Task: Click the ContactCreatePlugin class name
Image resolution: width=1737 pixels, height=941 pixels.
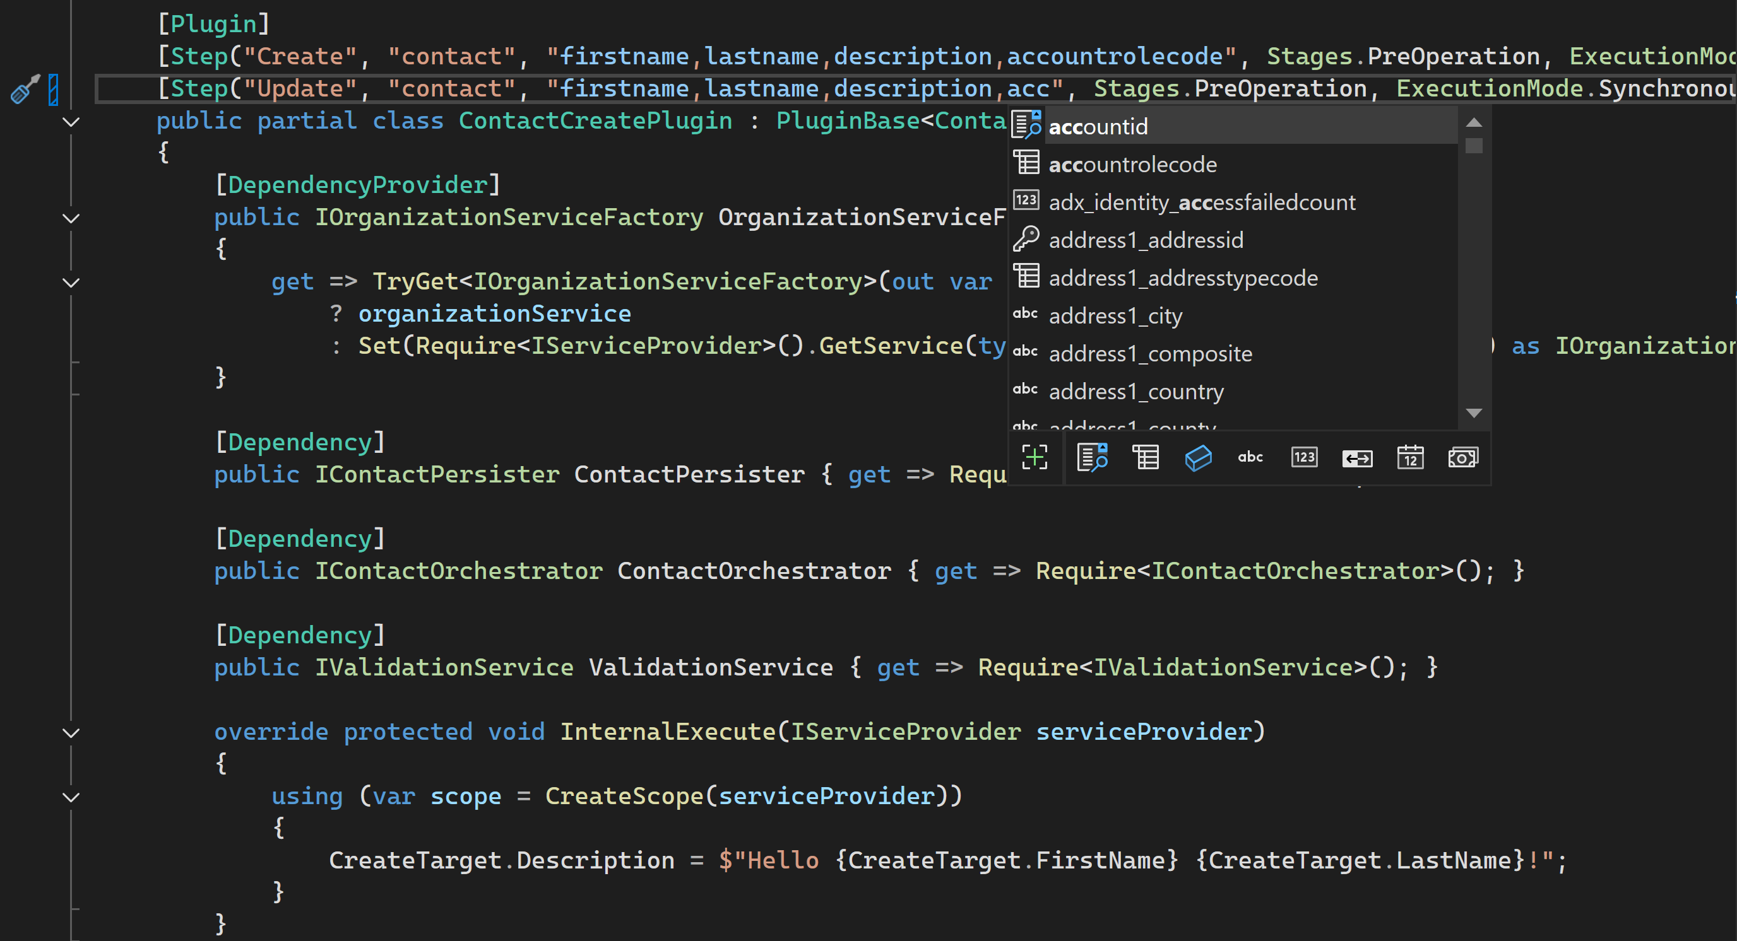Action: tap(595, 121)
